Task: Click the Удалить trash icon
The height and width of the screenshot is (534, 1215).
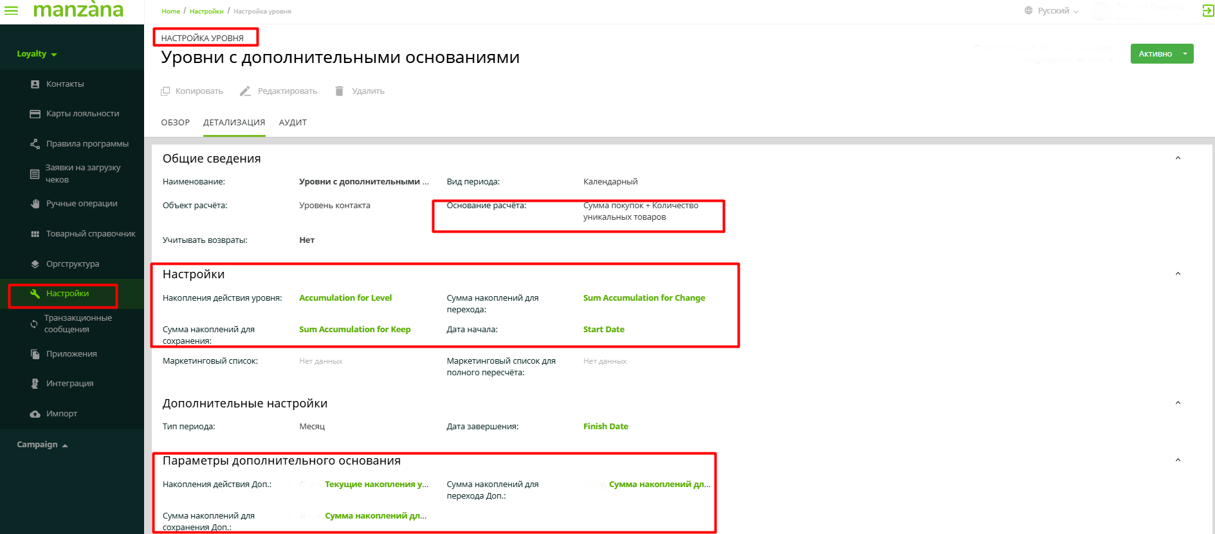Action: [340, 91]
